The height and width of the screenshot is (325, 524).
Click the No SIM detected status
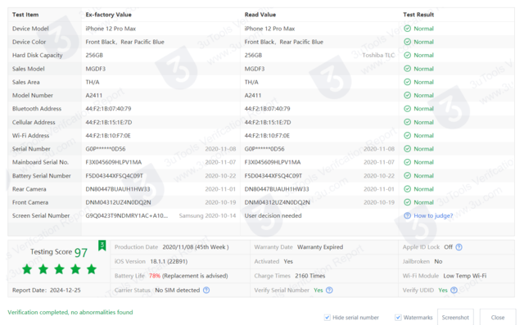pos(178,291)
